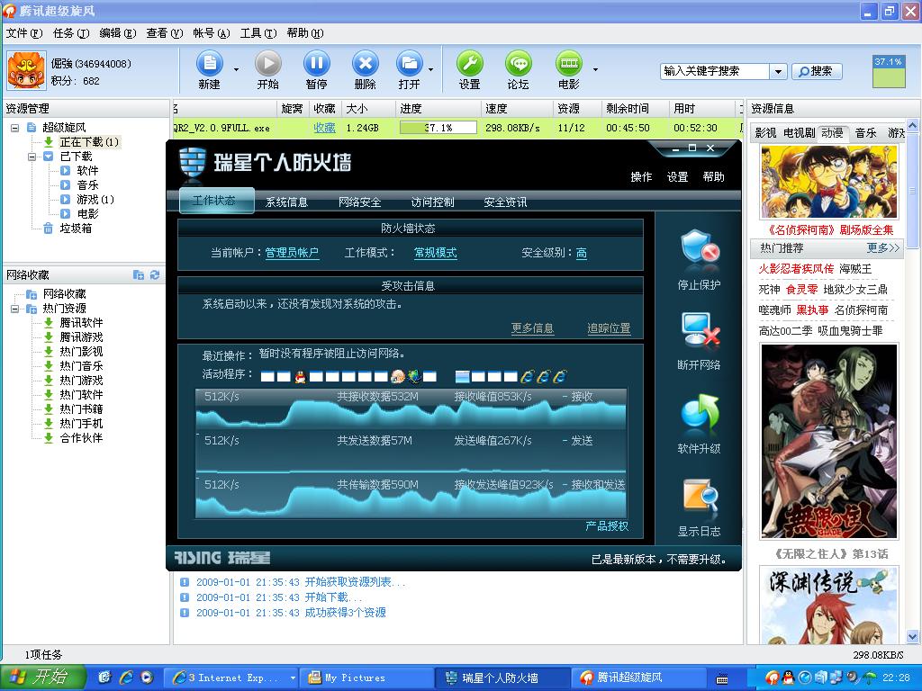This screenshot has height=691, width=922.
Task: Click the 名侦探柯南 poster thumbnail
Action: 829,182
